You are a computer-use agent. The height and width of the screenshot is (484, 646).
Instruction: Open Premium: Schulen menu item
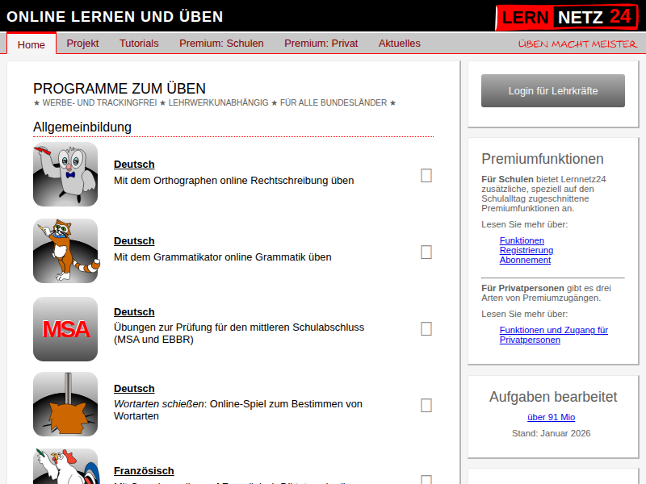[221, 44]
